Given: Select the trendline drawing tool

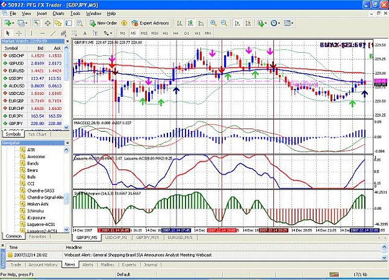Looking at the screenshot, I should click(53, 33).
